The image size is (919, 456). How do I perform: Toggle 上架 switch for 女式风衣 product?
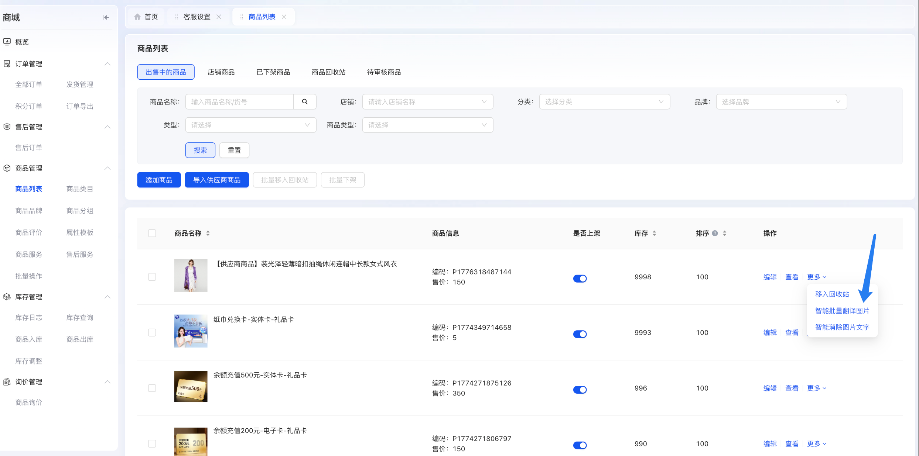[580, 279]
